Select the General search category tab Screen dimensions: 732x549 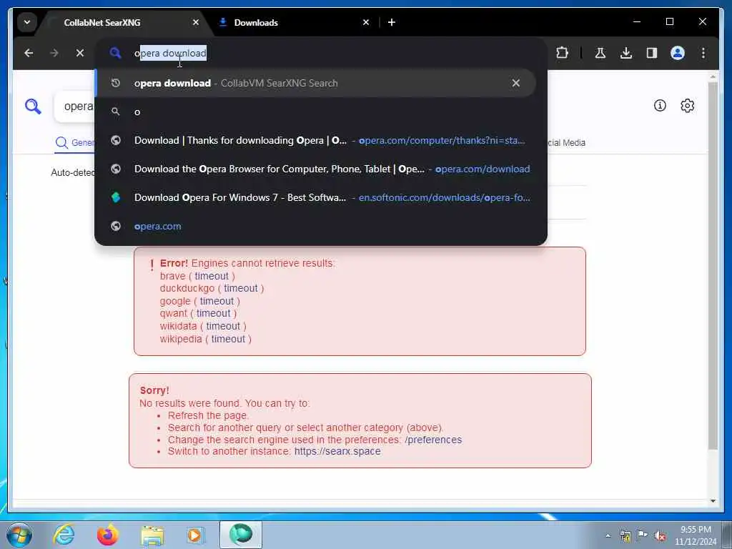74,143
